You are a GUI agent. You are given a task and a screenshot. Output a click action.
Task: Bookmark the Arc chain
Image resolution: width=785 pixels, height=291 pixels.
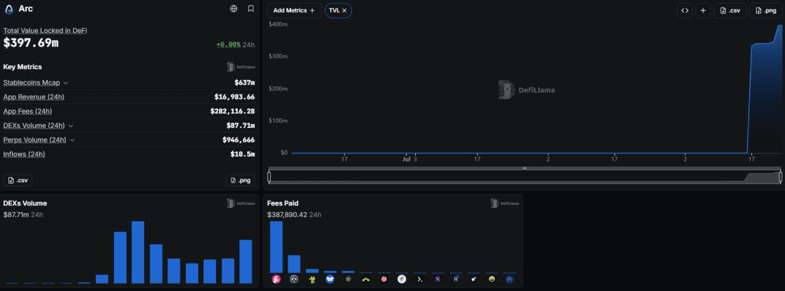click(251, 9)
